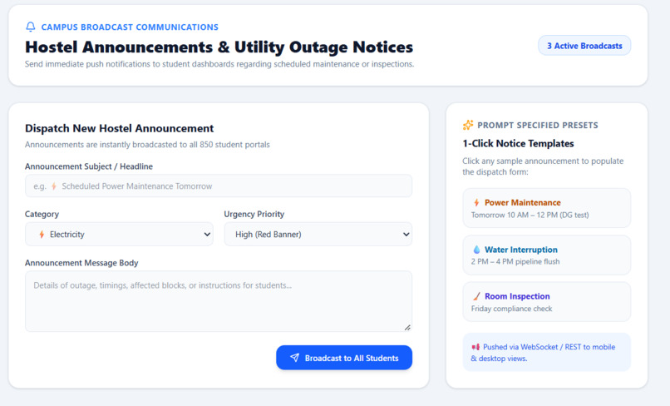
Task: Click 'Campus Broadcast Communications' header text
Action: point(130,27)
